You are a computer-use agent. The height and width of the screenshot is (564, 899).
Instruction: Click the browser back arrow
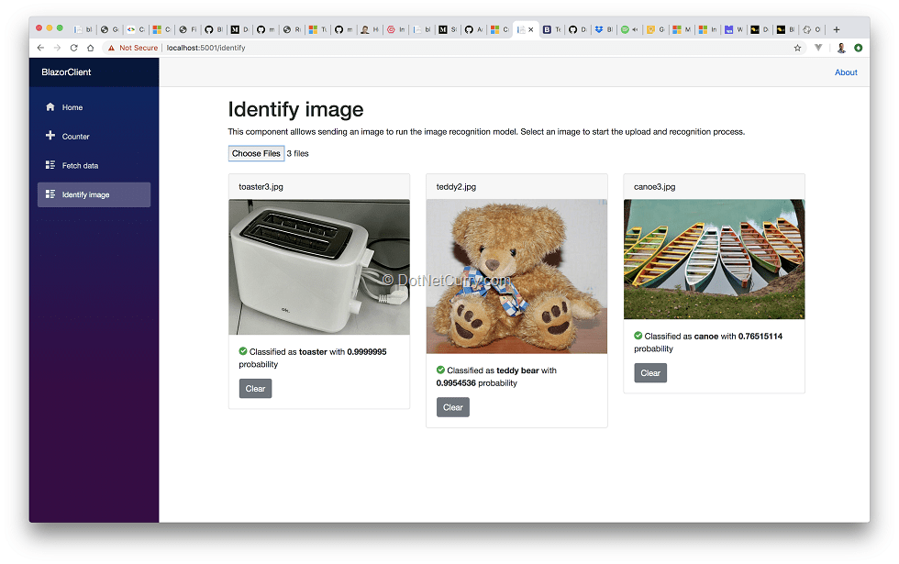pos(40,48)
